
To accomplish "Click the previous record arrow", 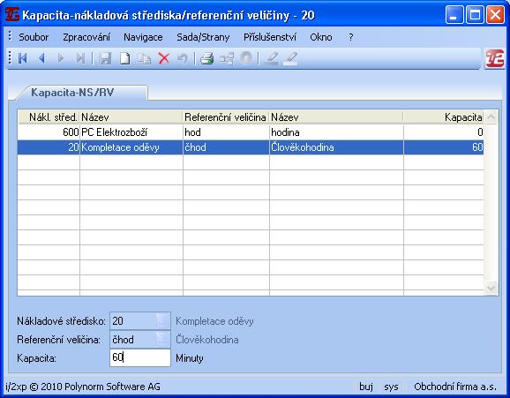I will [x=41, y=58].
